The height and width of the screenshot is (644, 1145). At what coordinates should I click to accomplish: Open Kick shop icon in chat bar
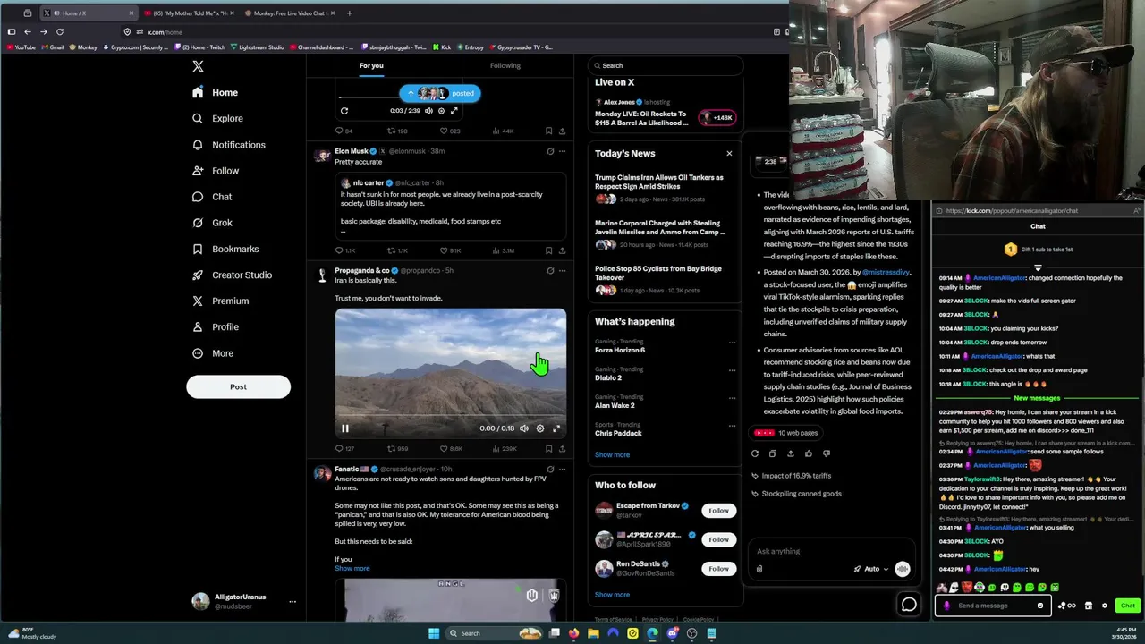1089,606
